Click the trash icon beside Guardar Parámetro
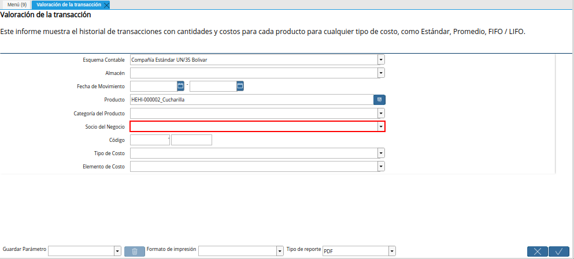574x259 pixels. [x=135, y=252]
